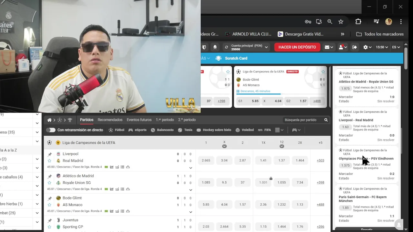
Task: Click the home icon in breadcrumb
Action: point(49,120)
